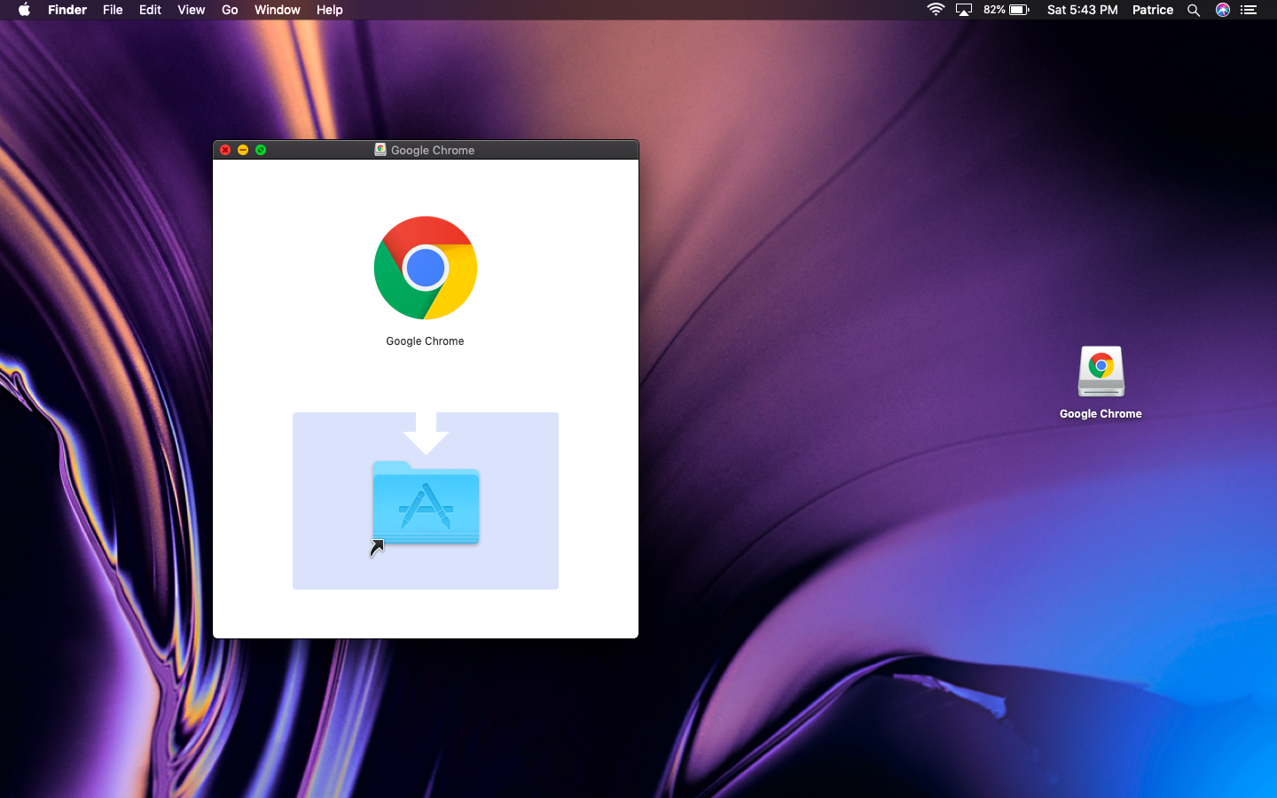Open the View menu
Image resolution: width=1277 pixels, height=798 pixels.
[191, 10]
